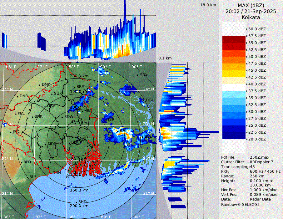Select the BLS station marker on the coast
283x219 pixels.
tap(27, 177)
